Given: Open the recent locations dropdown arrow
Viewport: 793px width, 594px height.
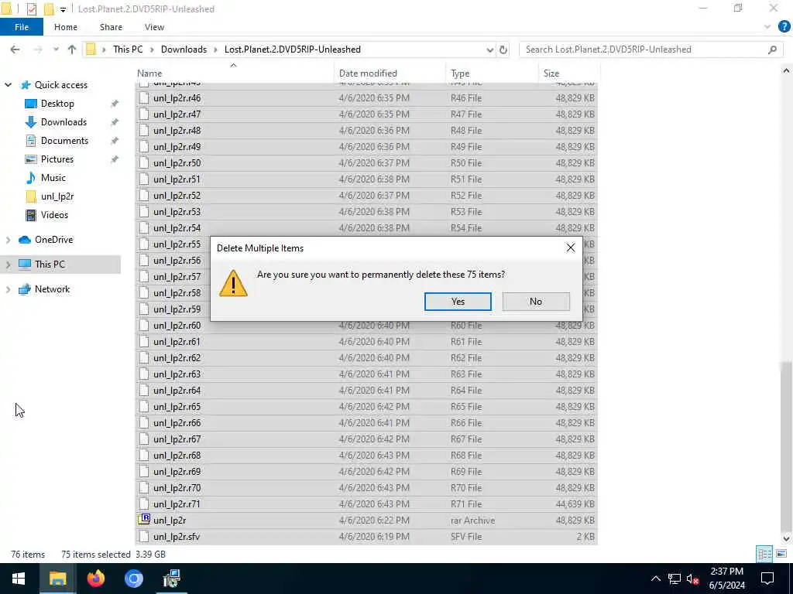Looking at the screenshot, I should (56, 49).
